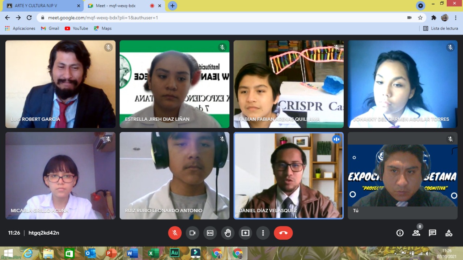
Task: Open the chat panel
Action: (432, 233)
